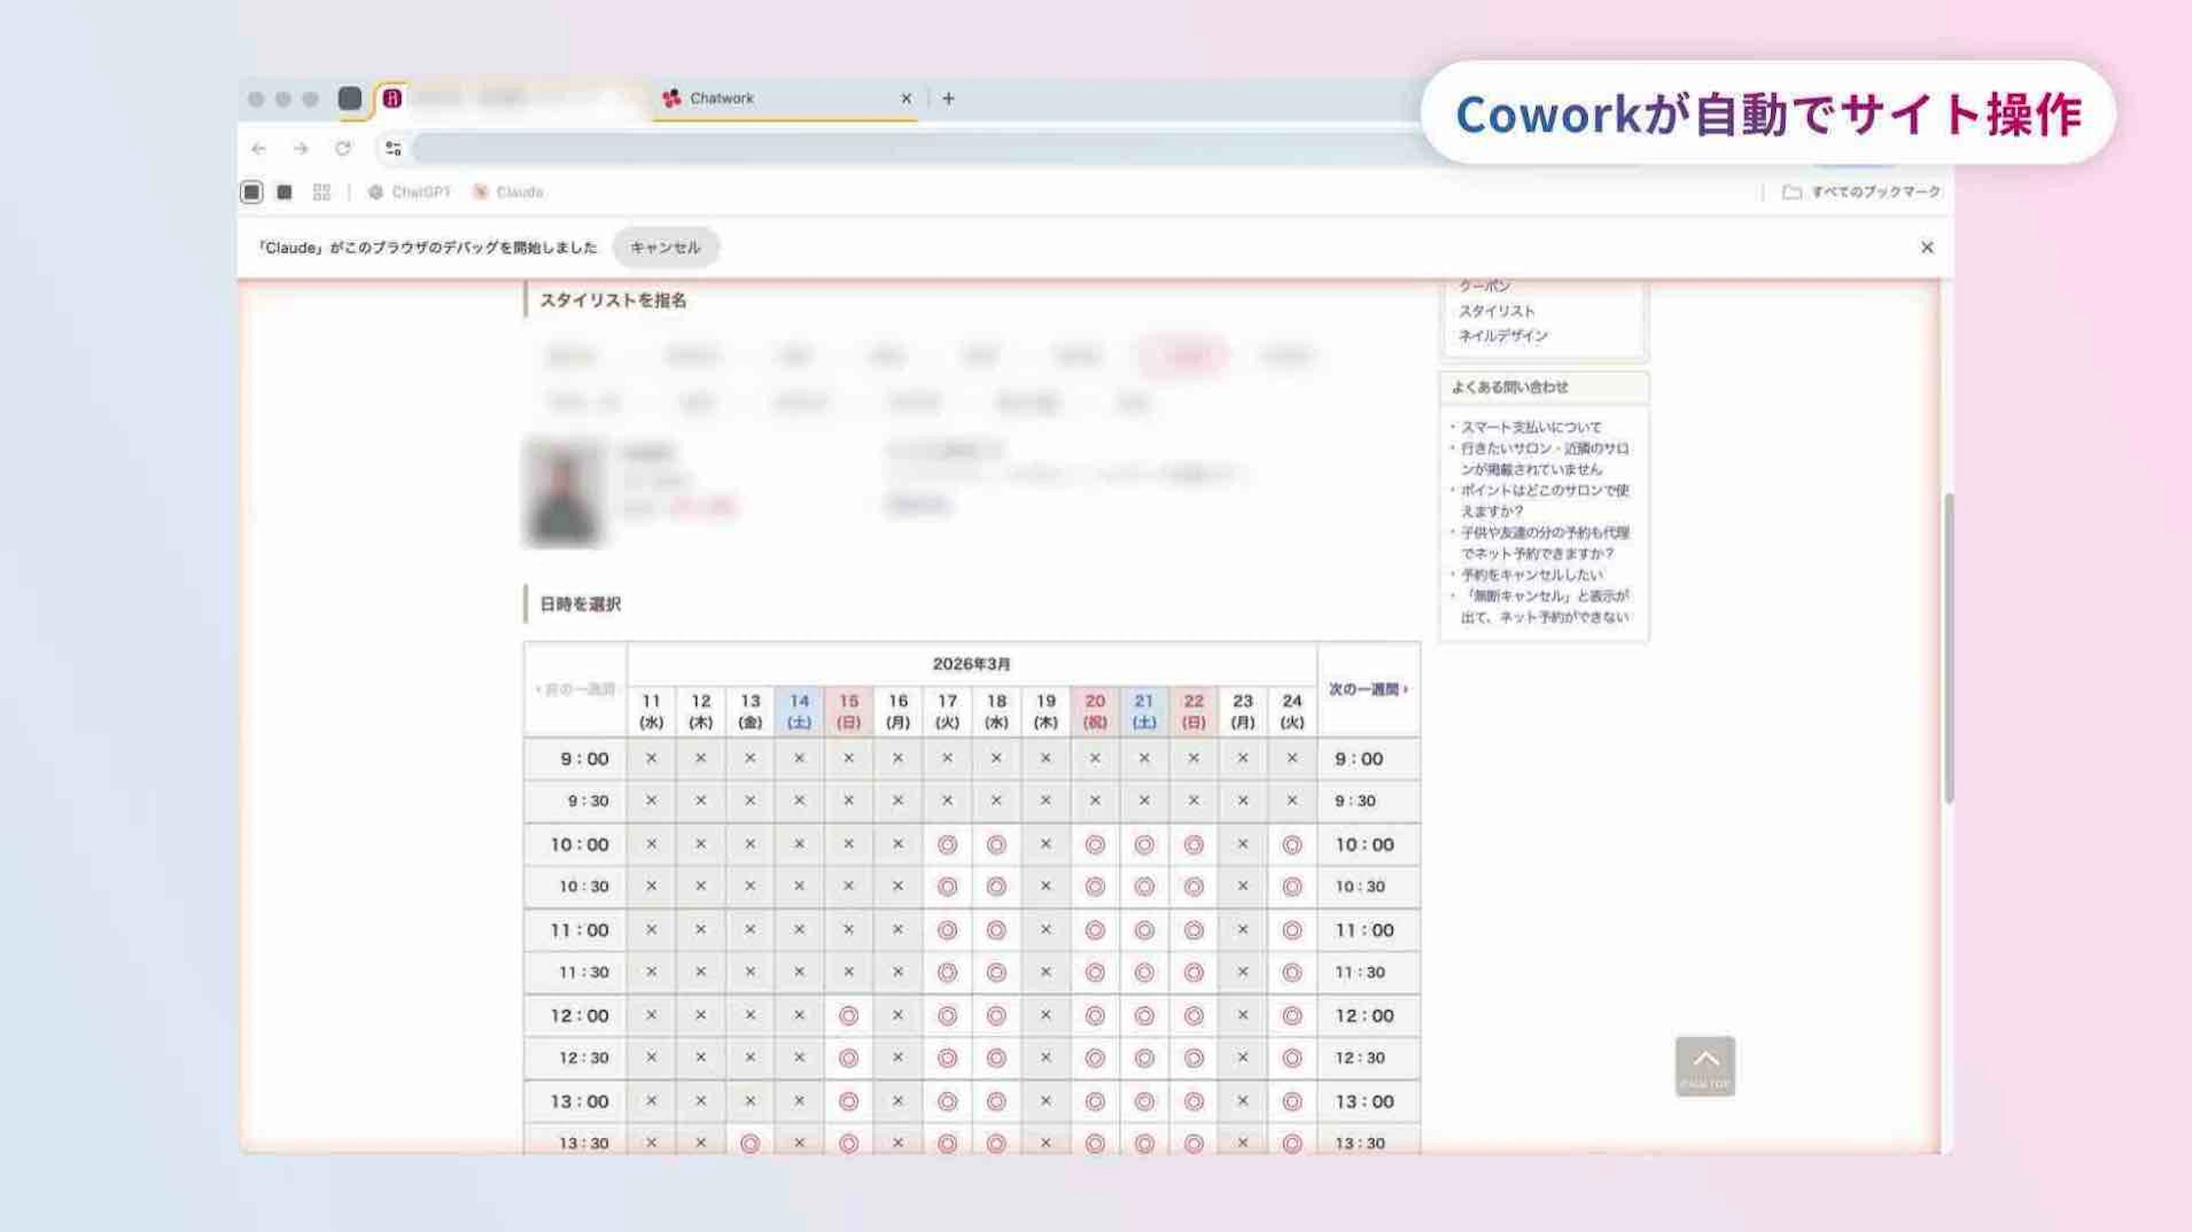
Task: Reload the page with refresh icon
Action: (x=343, y=149)
